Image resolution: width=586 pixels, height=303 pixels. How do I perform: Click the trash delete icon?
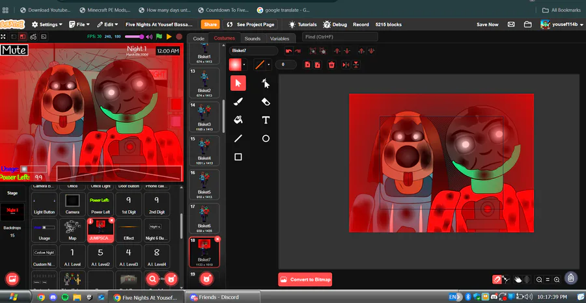pos(331,64)
